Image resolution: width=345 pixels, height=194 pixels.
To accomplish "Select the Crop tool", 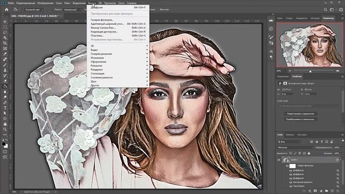I will [x=5, y=43].
